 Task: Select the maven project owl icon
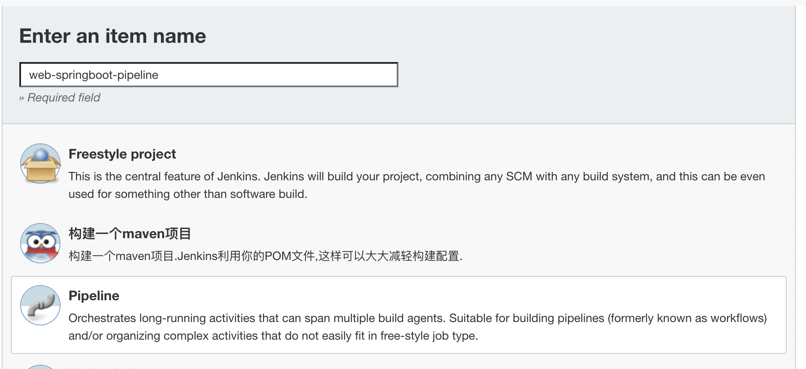click(x=40, y=243)
